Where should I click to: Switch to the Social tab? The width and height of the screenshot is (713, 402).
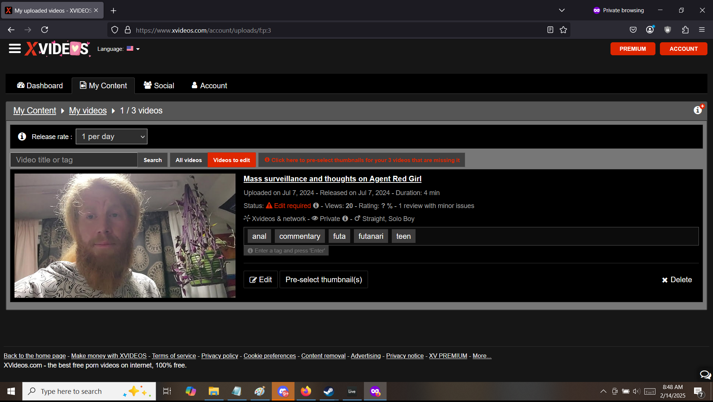point(159,86)
